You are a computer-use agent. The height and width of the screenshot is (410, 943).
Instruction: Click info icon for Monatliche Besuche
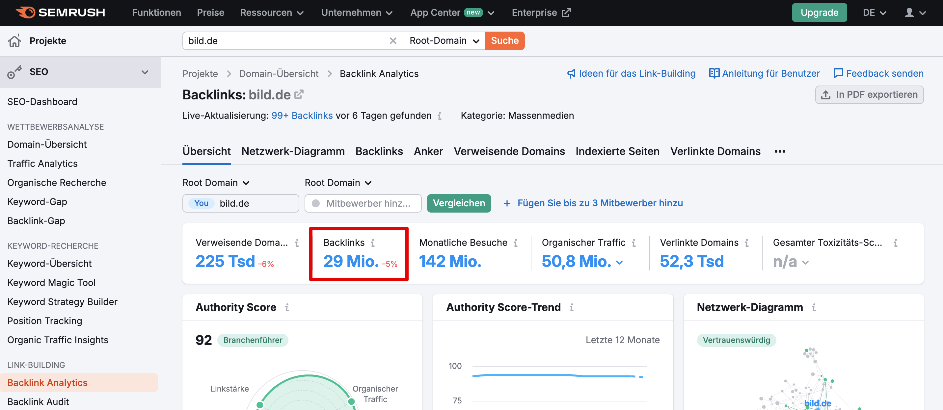[515, 243]
